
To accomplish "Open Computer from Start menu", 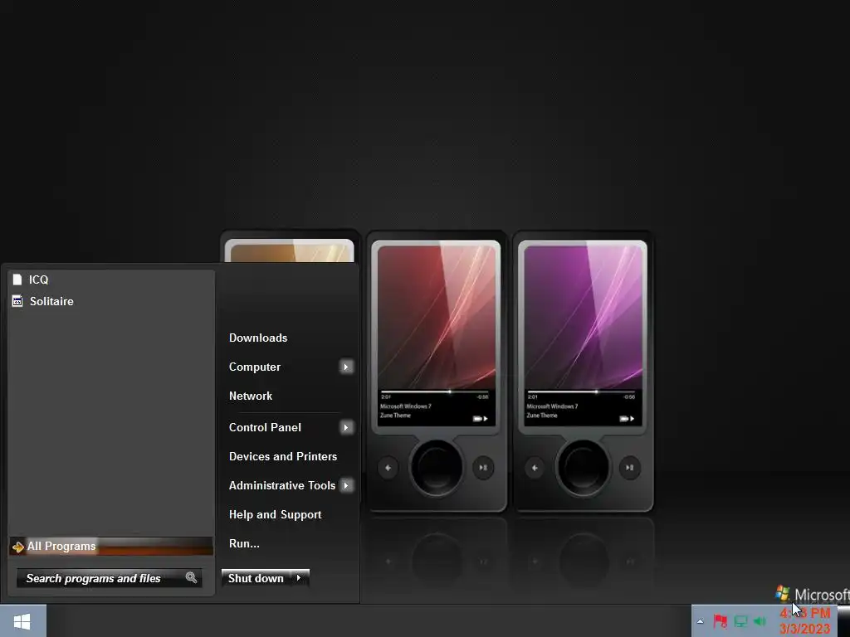I will tap(255, 367).
